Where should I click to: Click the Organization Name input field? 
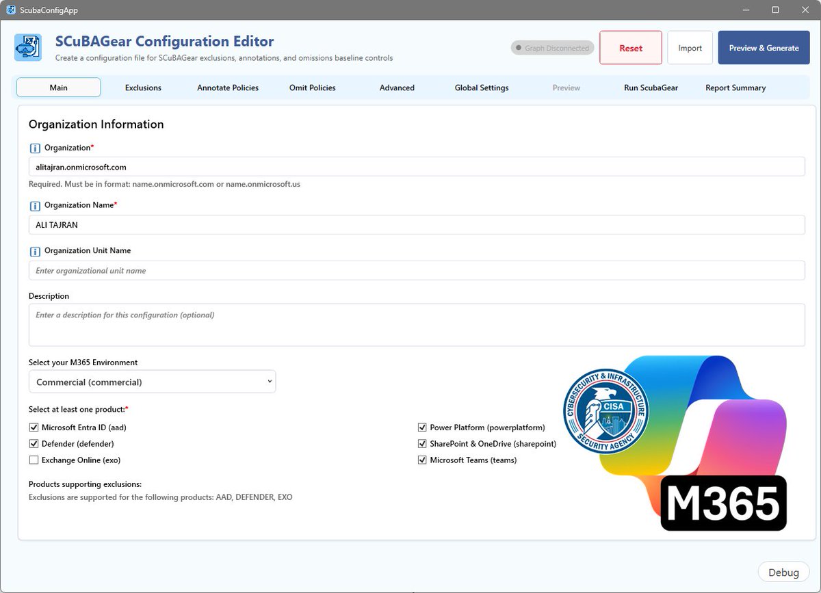[417, 225]
